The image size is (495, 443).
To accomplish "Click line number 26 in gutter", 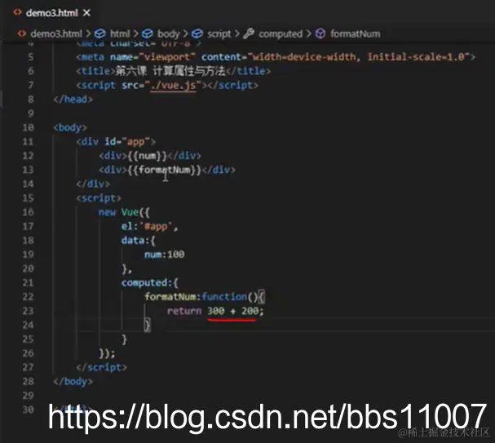I will (x=28, y=353).
